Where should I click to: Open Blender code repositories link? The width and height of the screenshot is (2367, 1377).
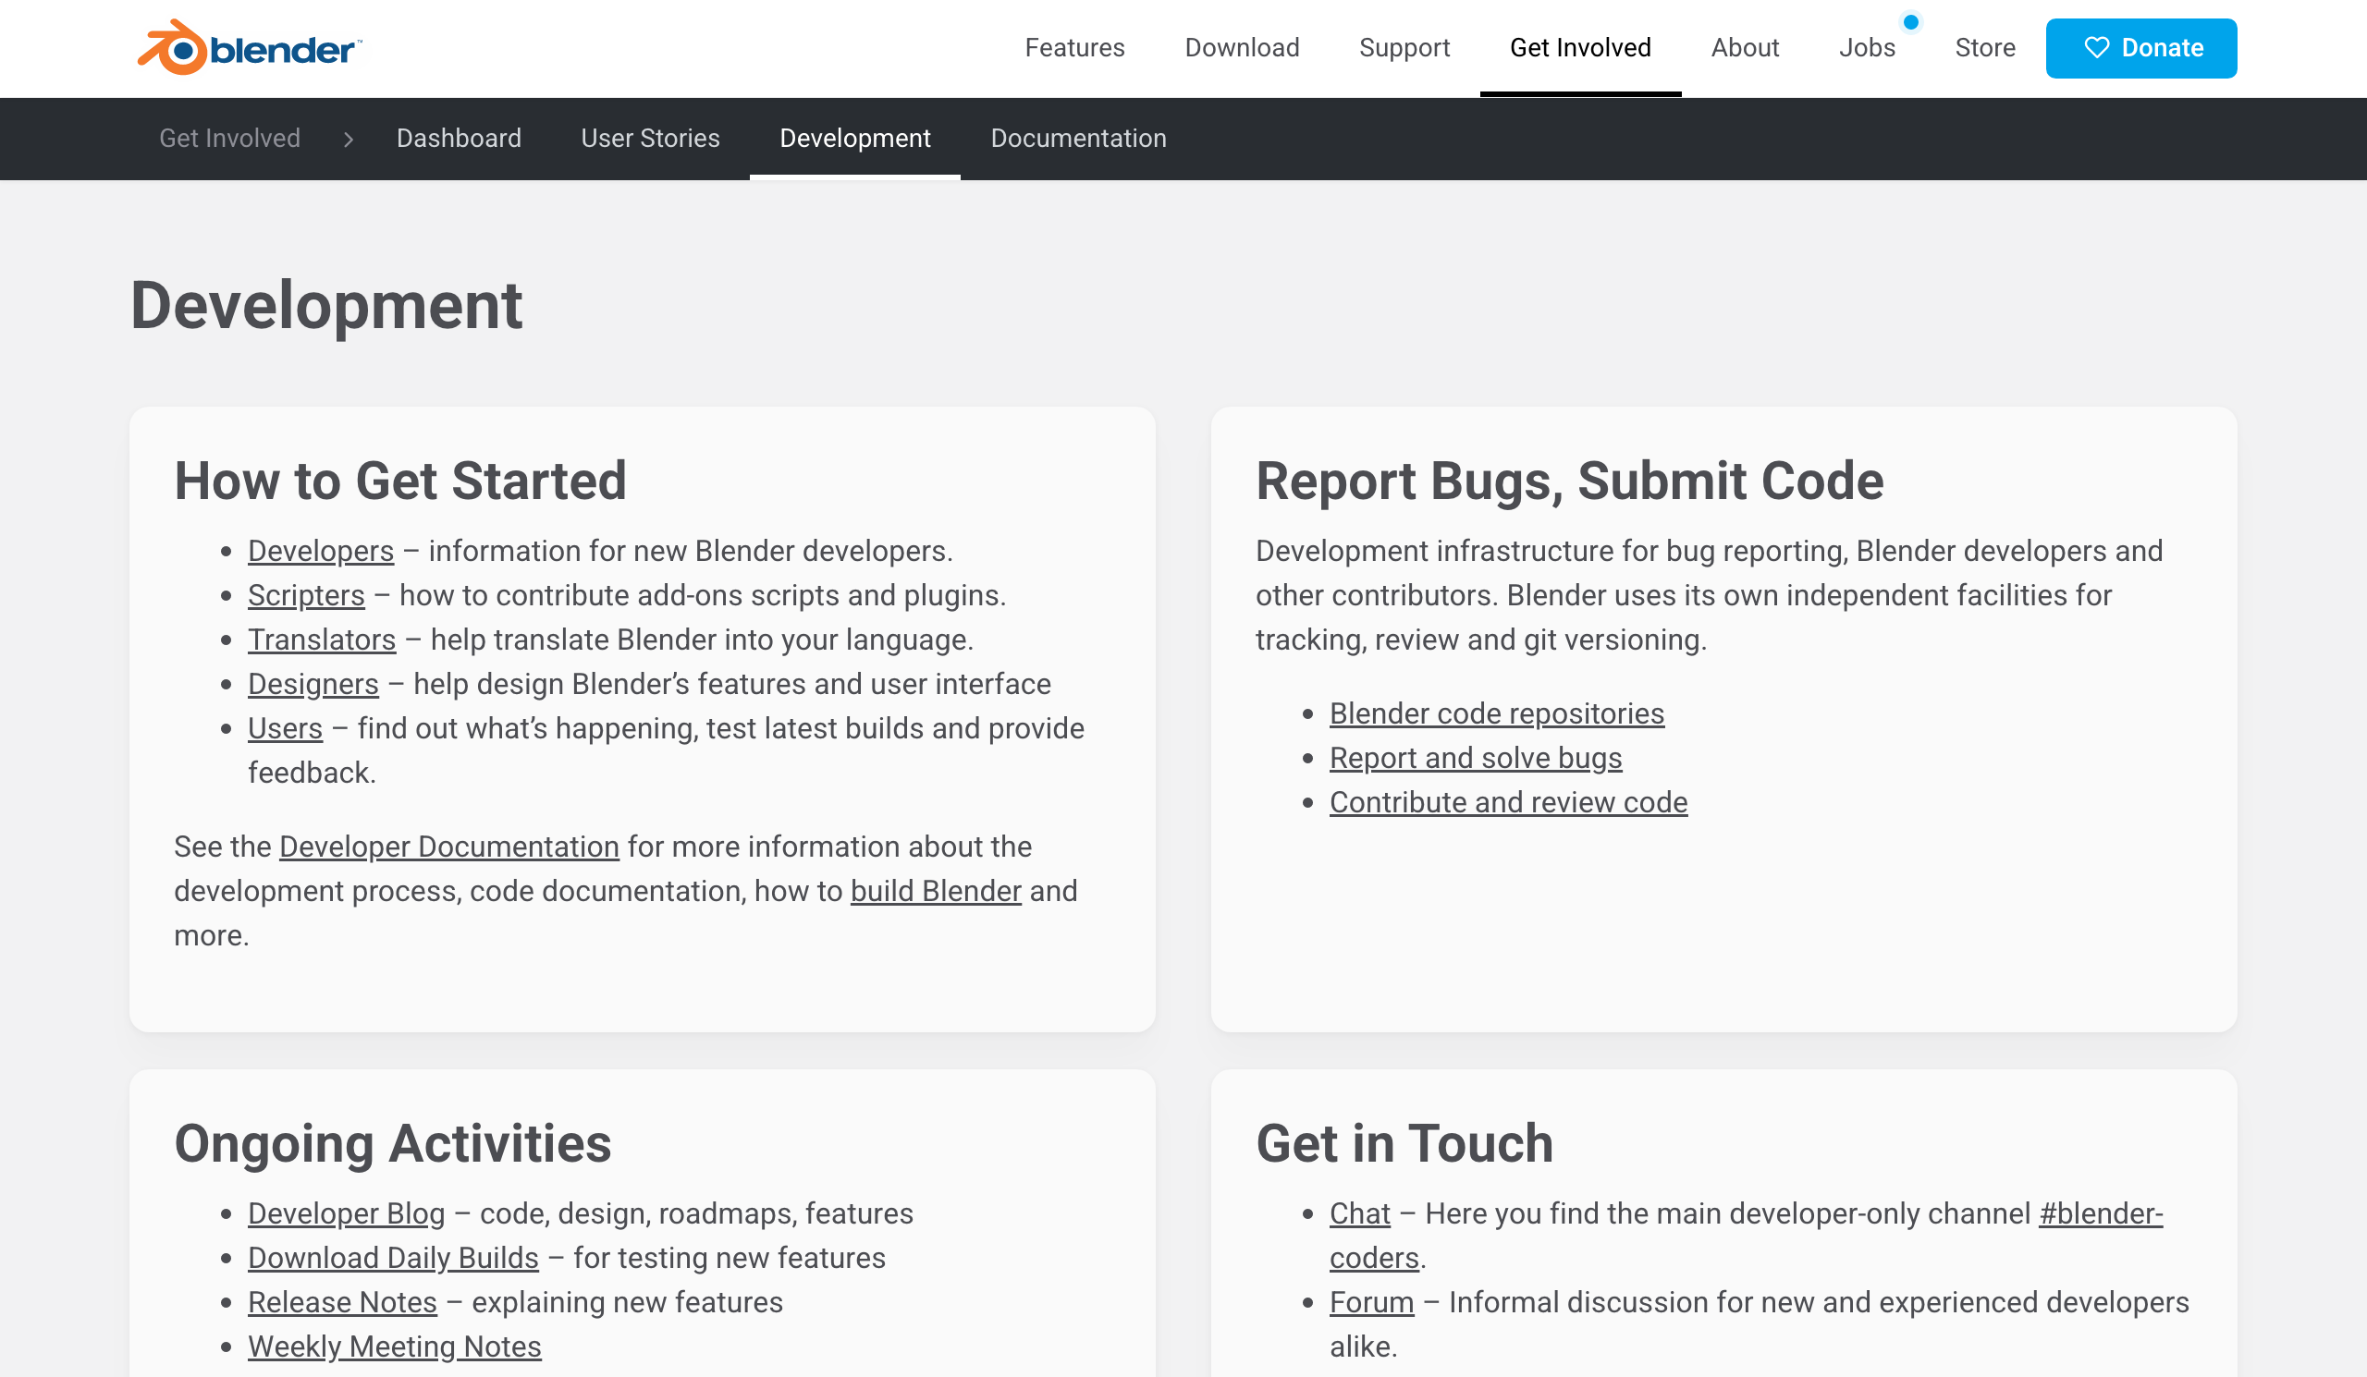(1496, 713)
